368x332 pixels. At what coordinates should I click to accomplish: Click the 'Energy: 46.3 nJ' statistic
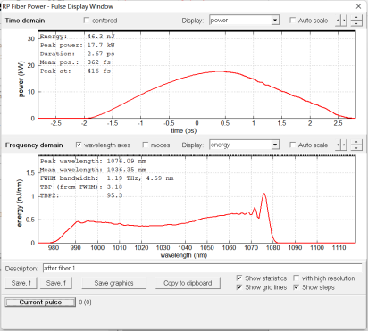78,37
